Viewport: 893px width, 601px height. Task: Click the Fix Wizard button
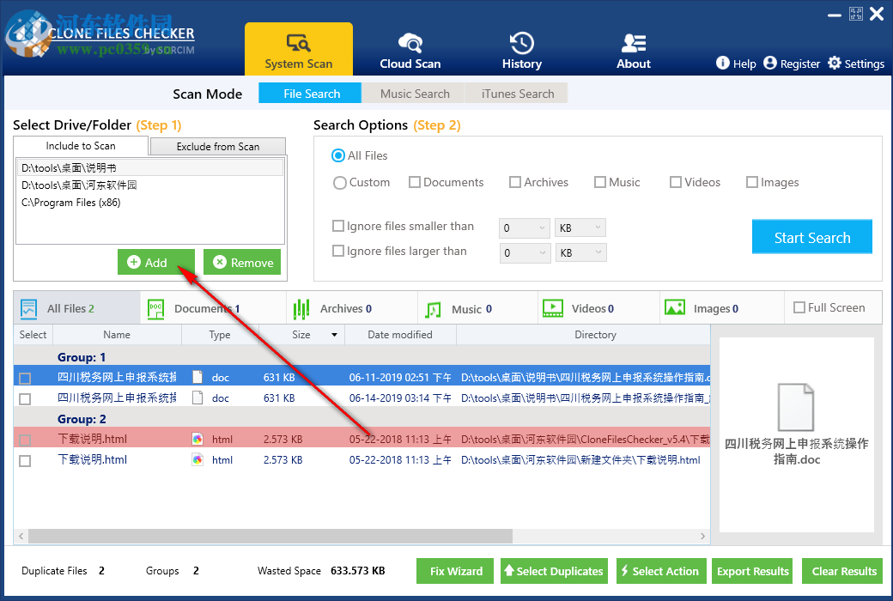[x=454, y=570]
